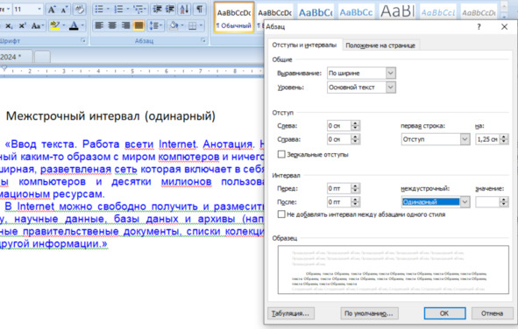Adjust the После spacing stepper
The image size is (518, 329).
pyautogui.click(x=355, y=202)
